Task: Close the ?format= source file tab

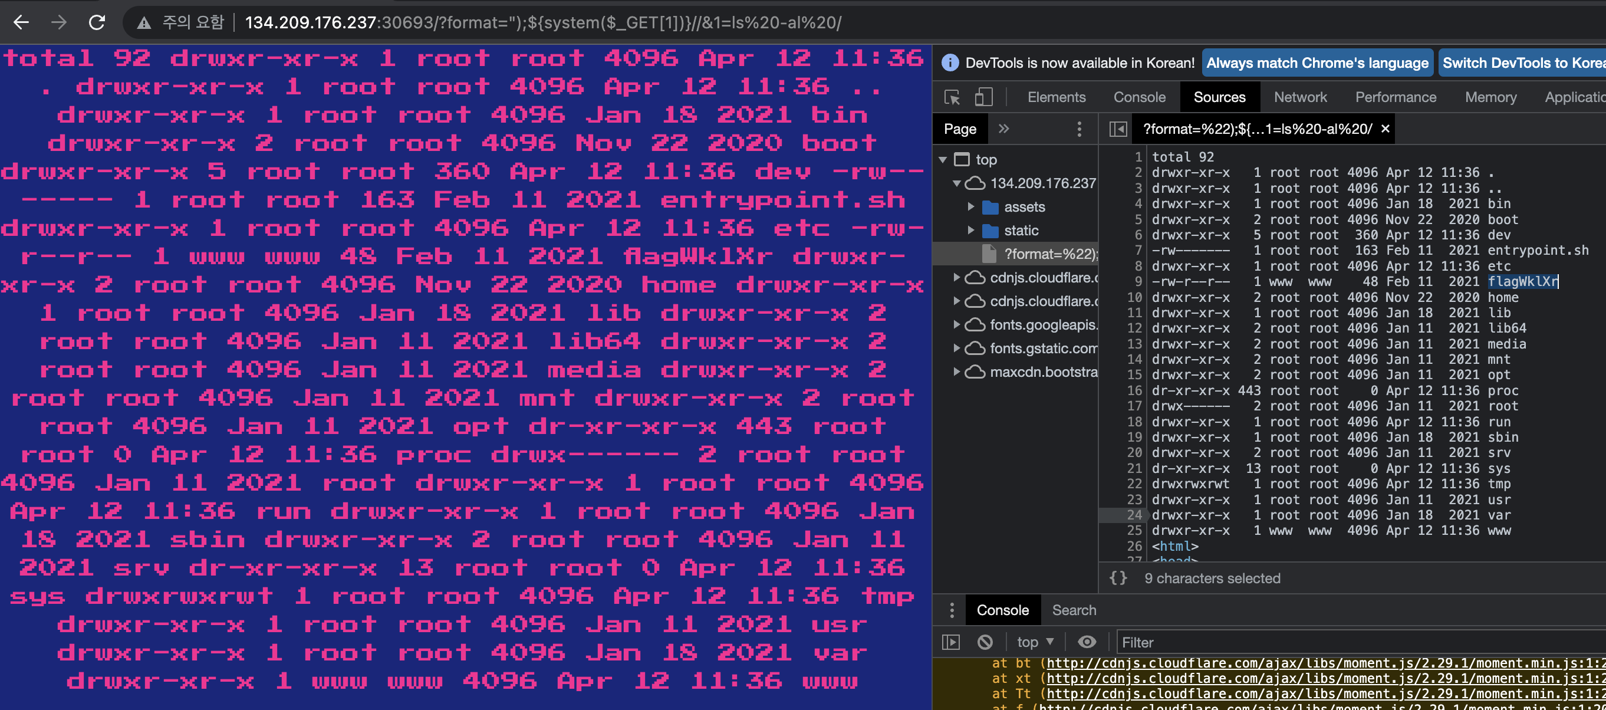Action: tap(1385, 129)
